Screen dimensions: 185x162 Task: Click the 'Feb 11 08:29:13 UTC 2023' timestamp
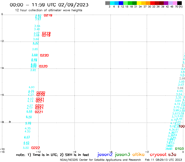[x=163, y=160]
